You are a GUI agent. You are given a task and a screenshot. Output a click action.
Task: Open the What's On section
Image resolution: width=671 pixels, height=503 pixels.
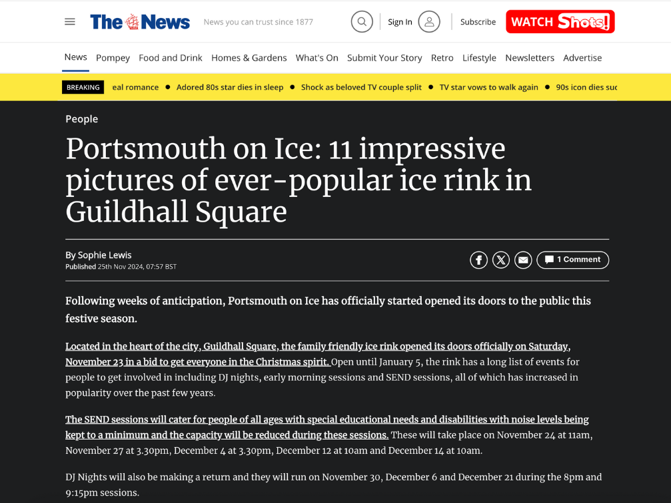(x=317, y=58)
